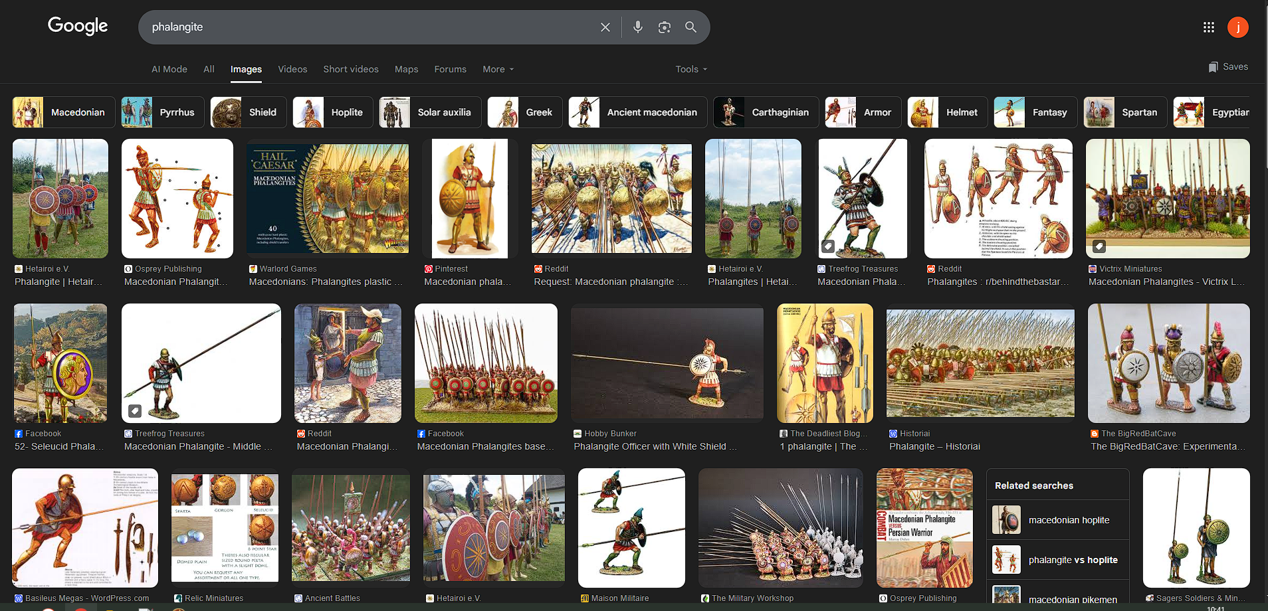
Task: Apply the Helmet filter chip
Action: (x=948, y=112)
